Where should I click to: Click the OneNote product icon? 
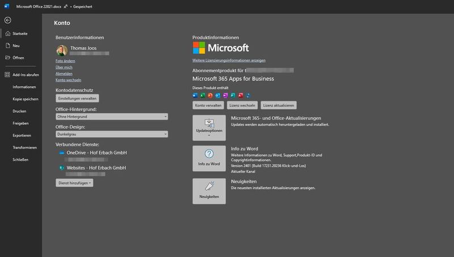click(225, 95)
